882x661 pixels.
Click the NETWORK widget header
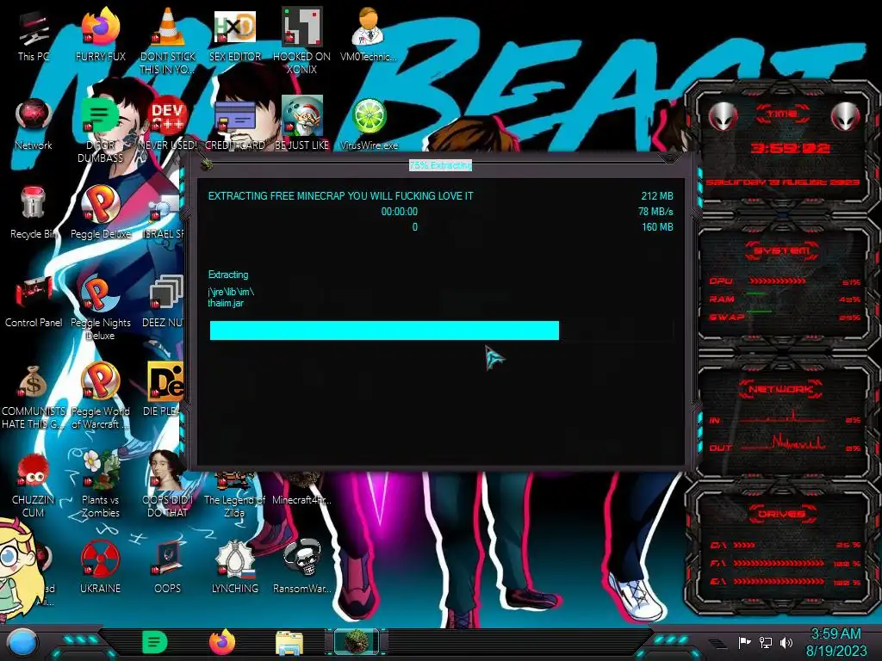(x=781, y=388)
